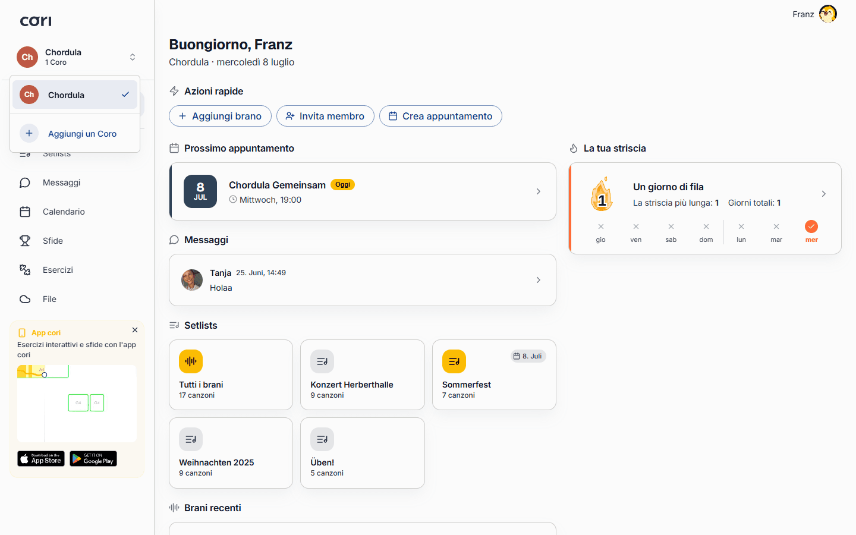
Task: Click the dom streak day cross
Action: [x=706, y=226]
